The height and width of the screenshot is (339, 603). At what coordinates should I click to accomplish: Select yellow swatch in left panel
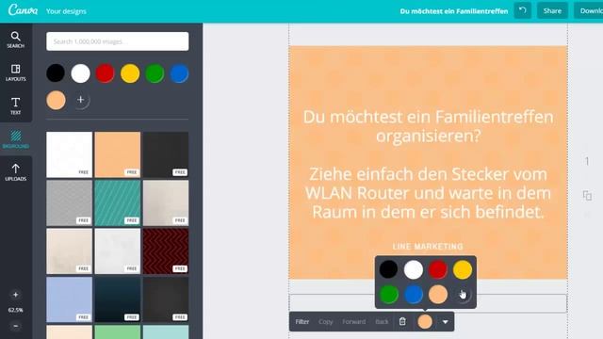tap(130, 73)
